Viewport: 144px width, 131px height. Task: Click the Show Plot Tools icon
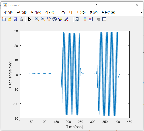pyautogui.click(x=104, y=19)
